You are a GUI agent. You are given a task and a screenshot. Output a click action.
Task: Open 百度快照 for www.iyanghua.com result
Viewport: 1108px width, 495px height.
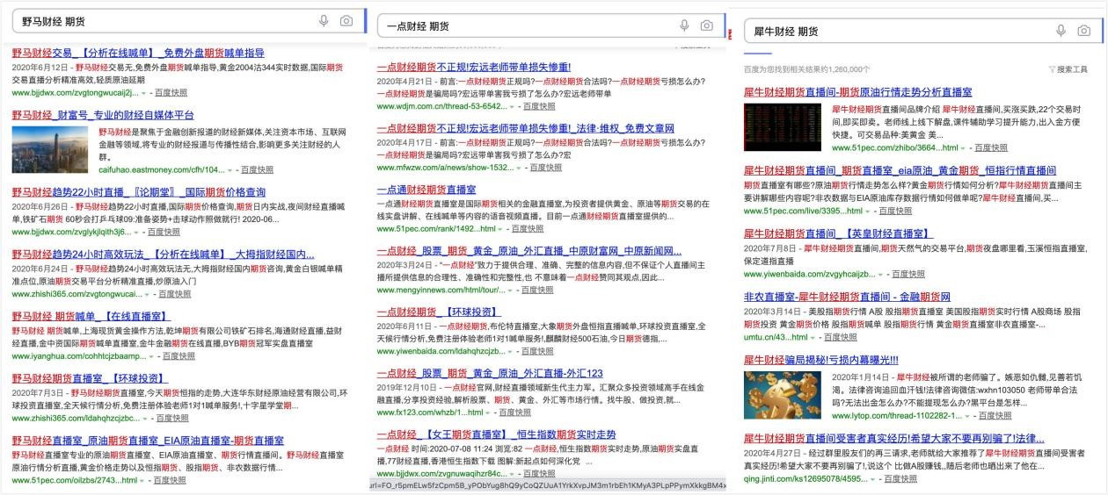pos(179,356)
